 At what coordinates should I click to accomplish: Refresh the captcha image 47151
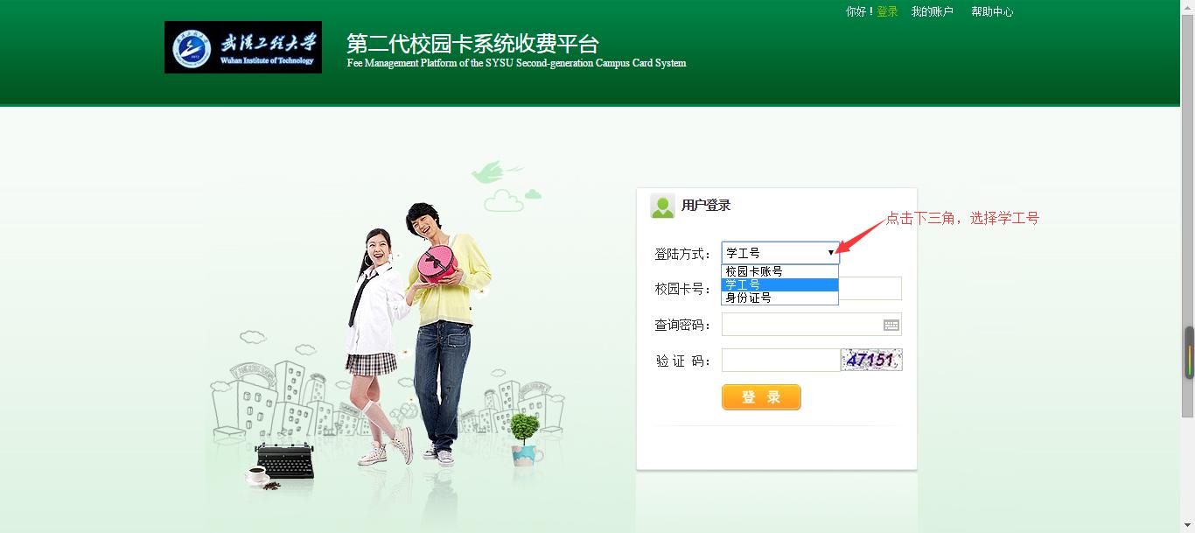point(871,360)
